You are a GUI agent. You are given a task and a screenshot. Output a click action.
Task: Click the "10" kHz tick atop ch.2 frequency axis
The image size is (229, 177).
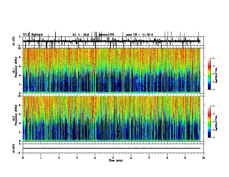[19, 96]
